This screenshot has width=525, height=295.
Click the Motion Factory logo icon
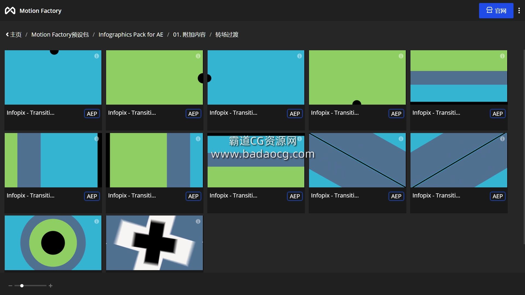10,11
